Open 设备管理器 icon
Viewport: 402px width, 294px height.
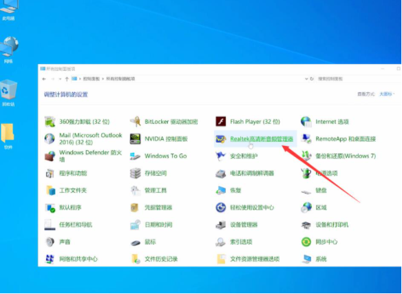tap(220, 224)
